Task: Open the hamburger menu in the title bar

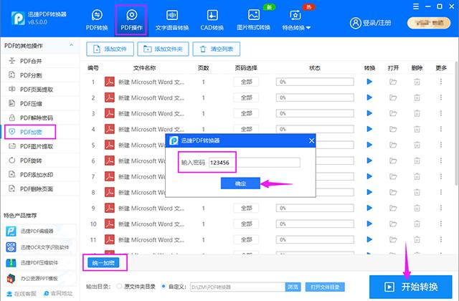Action: click(416, 6)
